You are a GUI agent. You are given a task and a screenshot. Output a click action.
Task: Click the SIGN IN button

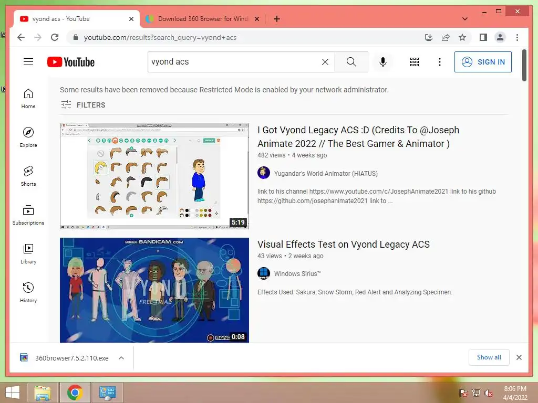click(483, 62)
